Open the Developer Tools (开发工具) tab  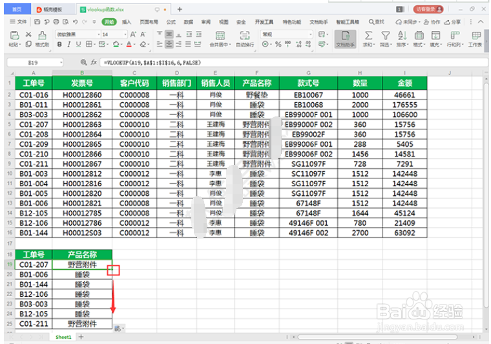pyautogui.click(x=264, y=21)
